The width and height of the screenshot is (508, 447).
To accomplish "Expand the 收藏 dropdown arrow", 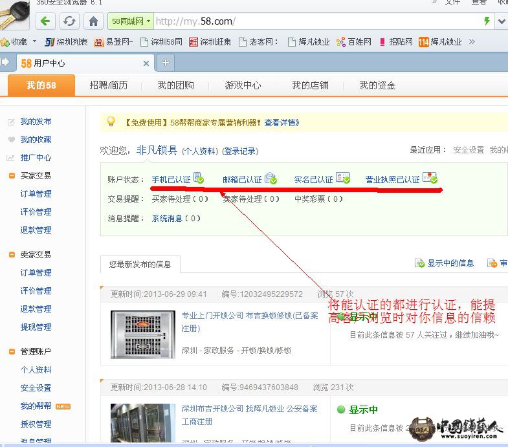I will point(34,42).
